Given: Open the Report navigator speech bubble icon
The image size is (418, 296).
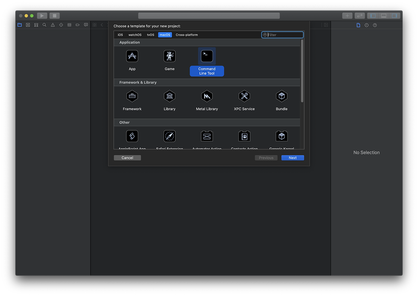Looking at the screenshot, I should [86, 25].
